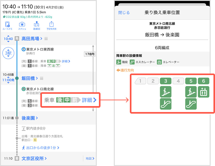This screenshot has height=166, width=215.
Task: Tap the 降車駅の設備情報 heading
Action: click(129, 56)
